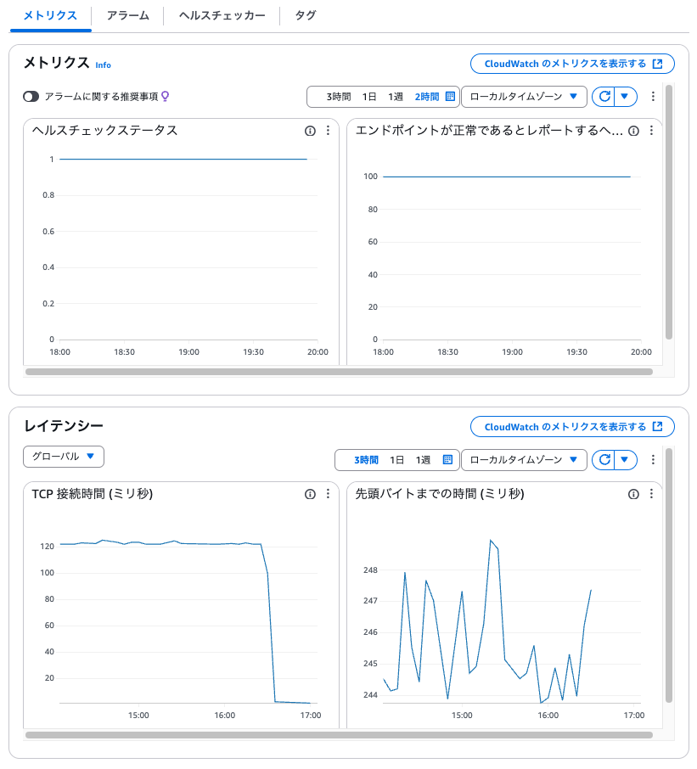Open kebab menu on ヘルスチェックステータス chart

point(329,132)
